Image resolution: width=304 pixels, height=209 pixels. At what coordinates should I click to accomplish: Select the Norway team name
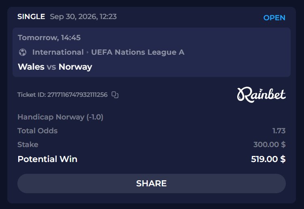tap(75, 67)
